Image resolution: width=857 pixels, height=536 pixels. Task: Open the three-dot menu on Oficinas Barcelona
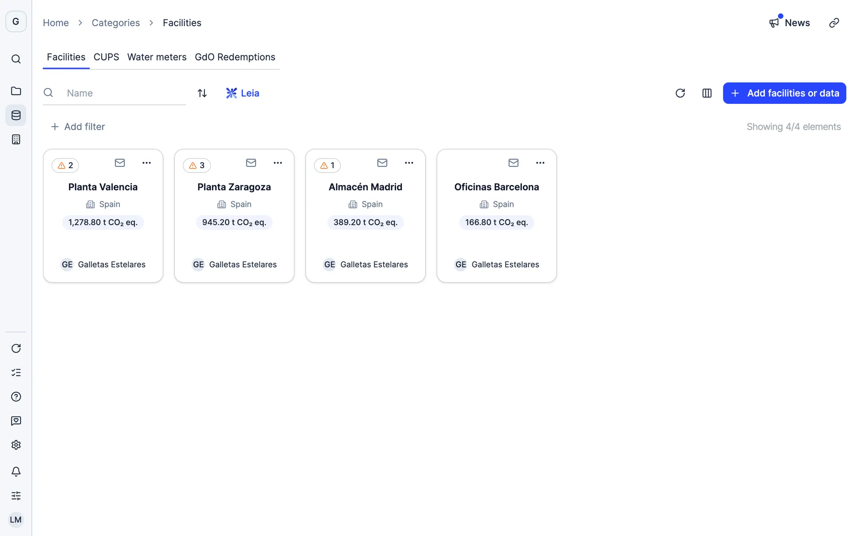(x=540, y=163)
